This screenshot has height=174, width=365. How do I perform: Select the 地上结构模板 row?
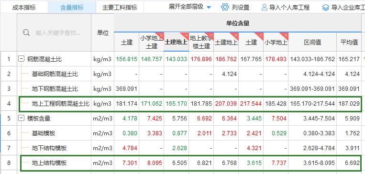191,163
